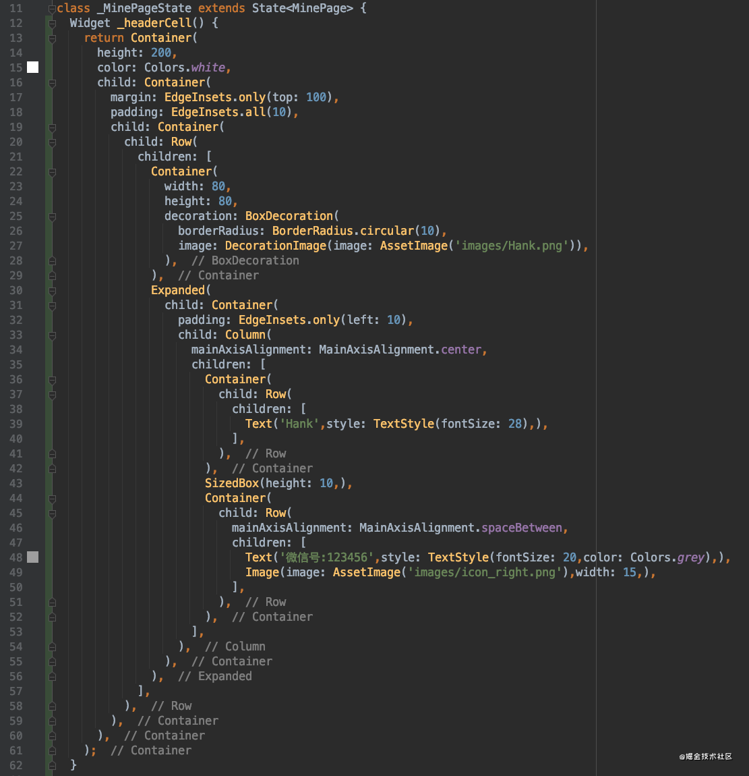Image resolution: width=749 pixels, height=776 pixels.
Task: Fold the child Container block on line 31
Action: (x=52, y=306)
